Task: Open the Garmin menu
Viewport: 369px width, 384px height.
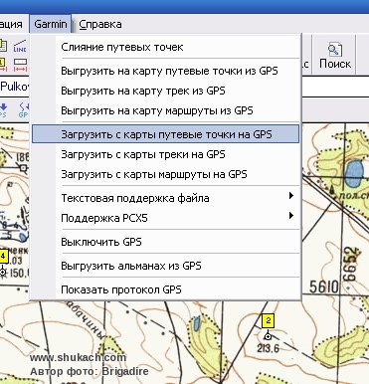Action: click(x=51, y=24)
